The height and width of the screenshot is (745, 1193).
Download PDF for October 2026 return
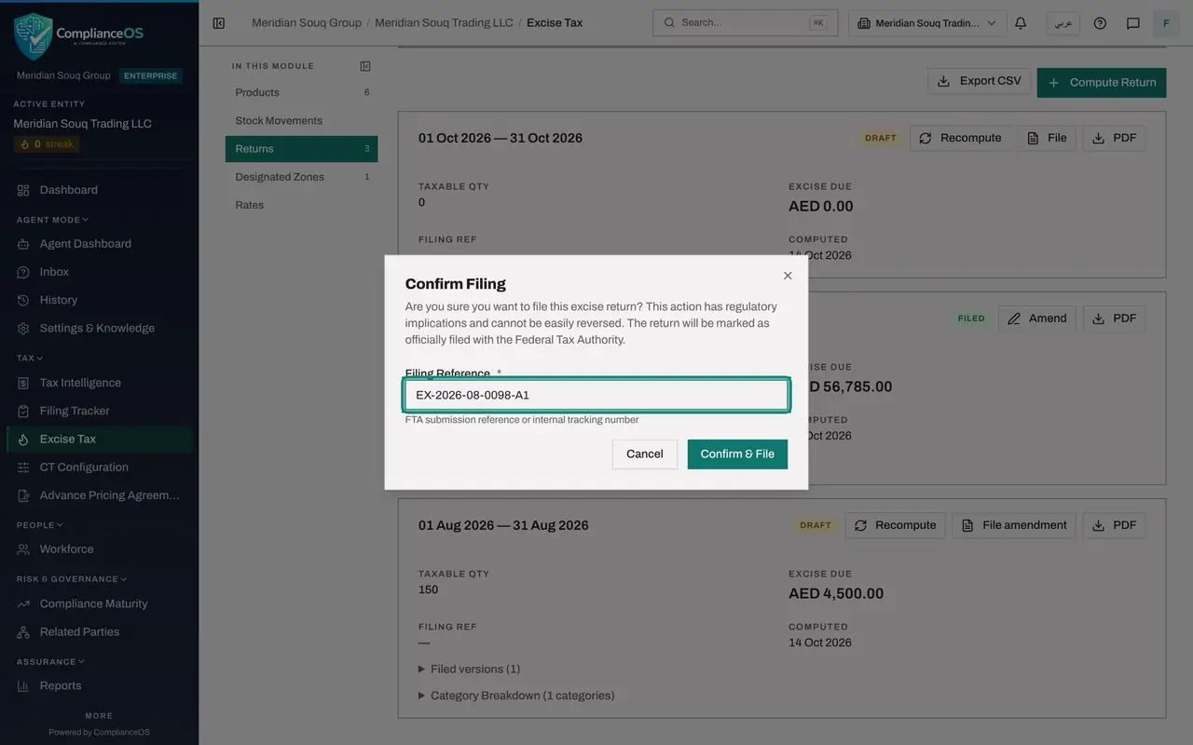(x=1115, y=138)
